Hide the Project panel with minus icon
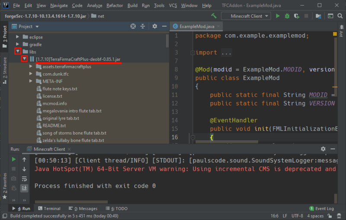The width and height of the screenshot is (346, 220). click(164, 26)
